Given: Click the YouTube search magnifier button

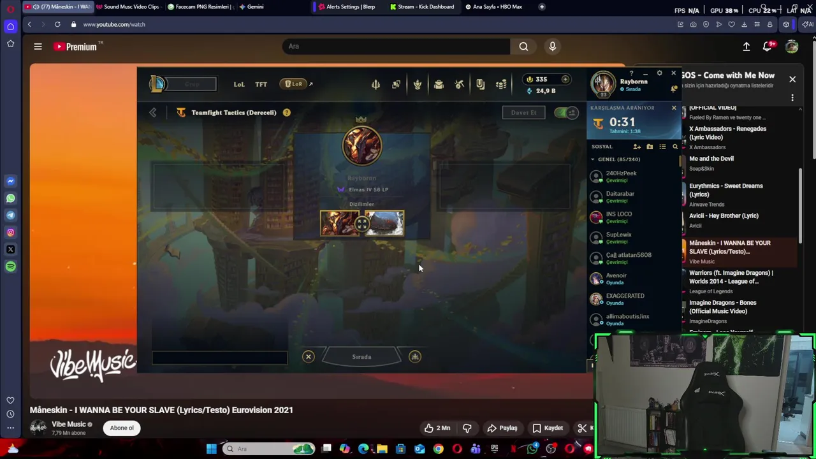Looking at the screenshot, I should point(523,46).
